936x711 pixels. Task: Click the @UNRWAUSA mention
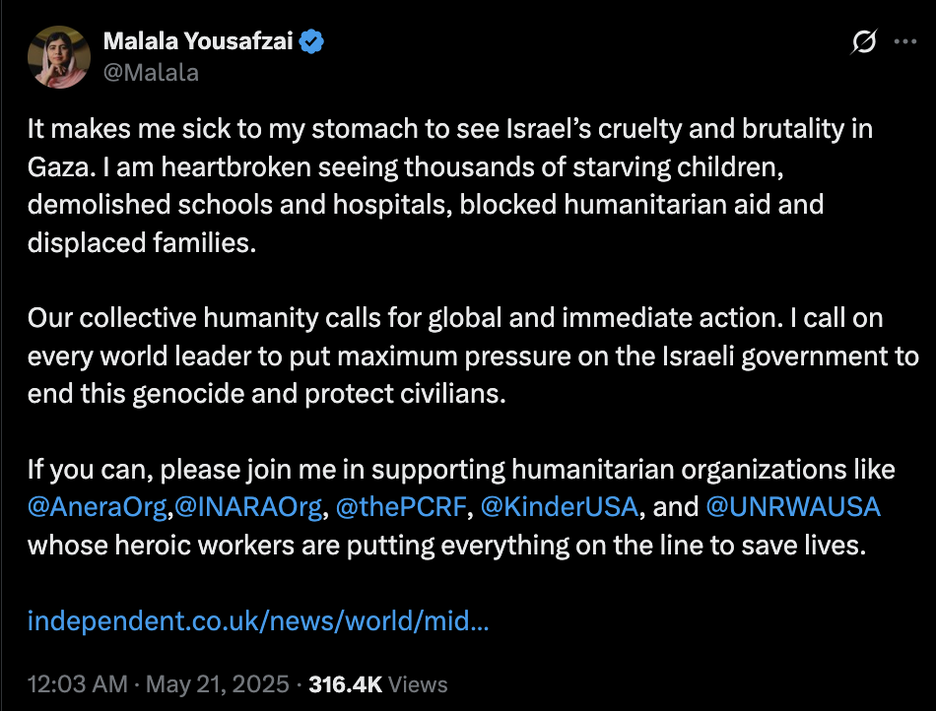[793, 507]
